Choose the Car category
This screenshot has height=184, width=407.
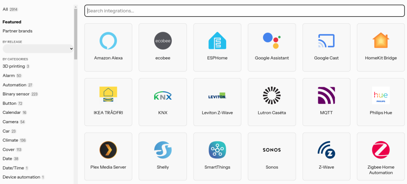click(x=9, y=131)
